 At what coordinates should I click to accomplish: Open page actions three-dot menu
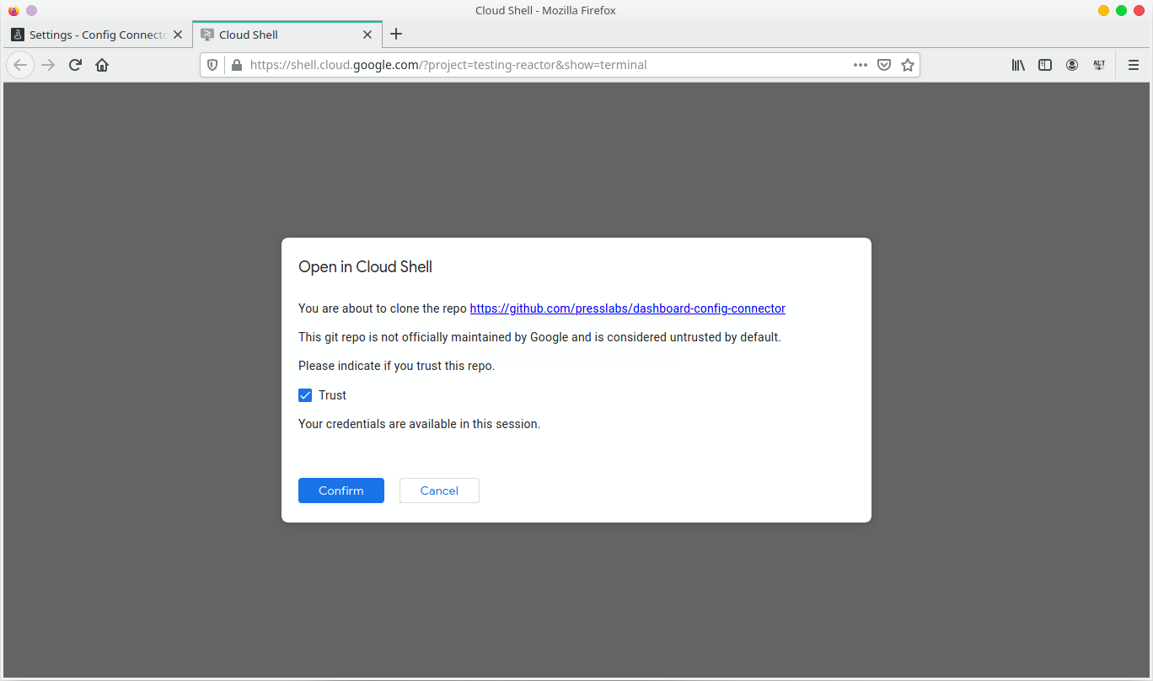click(x=861, y=65)
